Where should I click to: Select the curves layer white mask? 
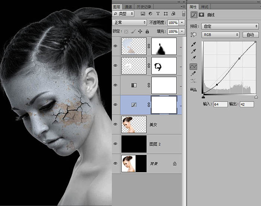coord(164,105)
